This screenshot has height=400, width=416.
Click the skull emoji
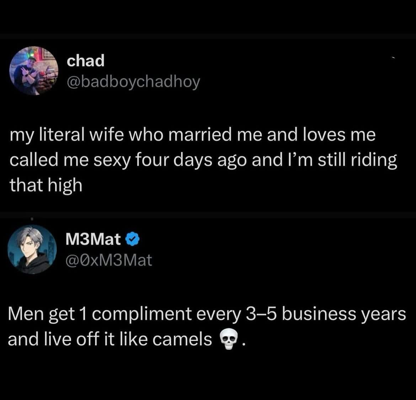(229, 340)
